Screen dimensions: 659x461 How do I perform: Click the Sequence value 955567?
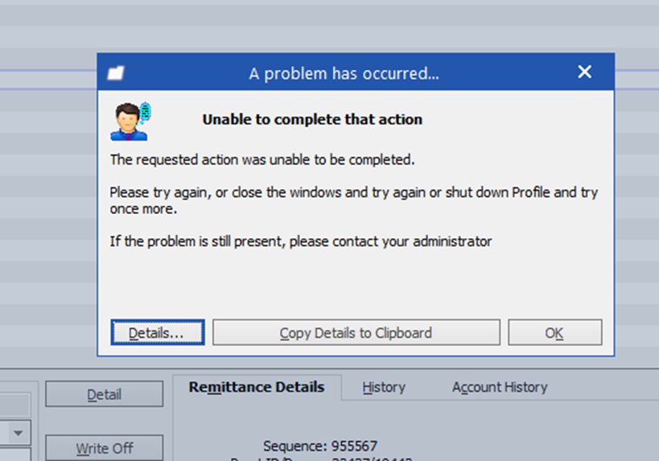(x=352, y=446)
